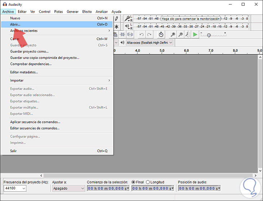The width and height of the screenshot is (263, 201).
Task: Choose Editar metadatos...
Action: point(57,72)
